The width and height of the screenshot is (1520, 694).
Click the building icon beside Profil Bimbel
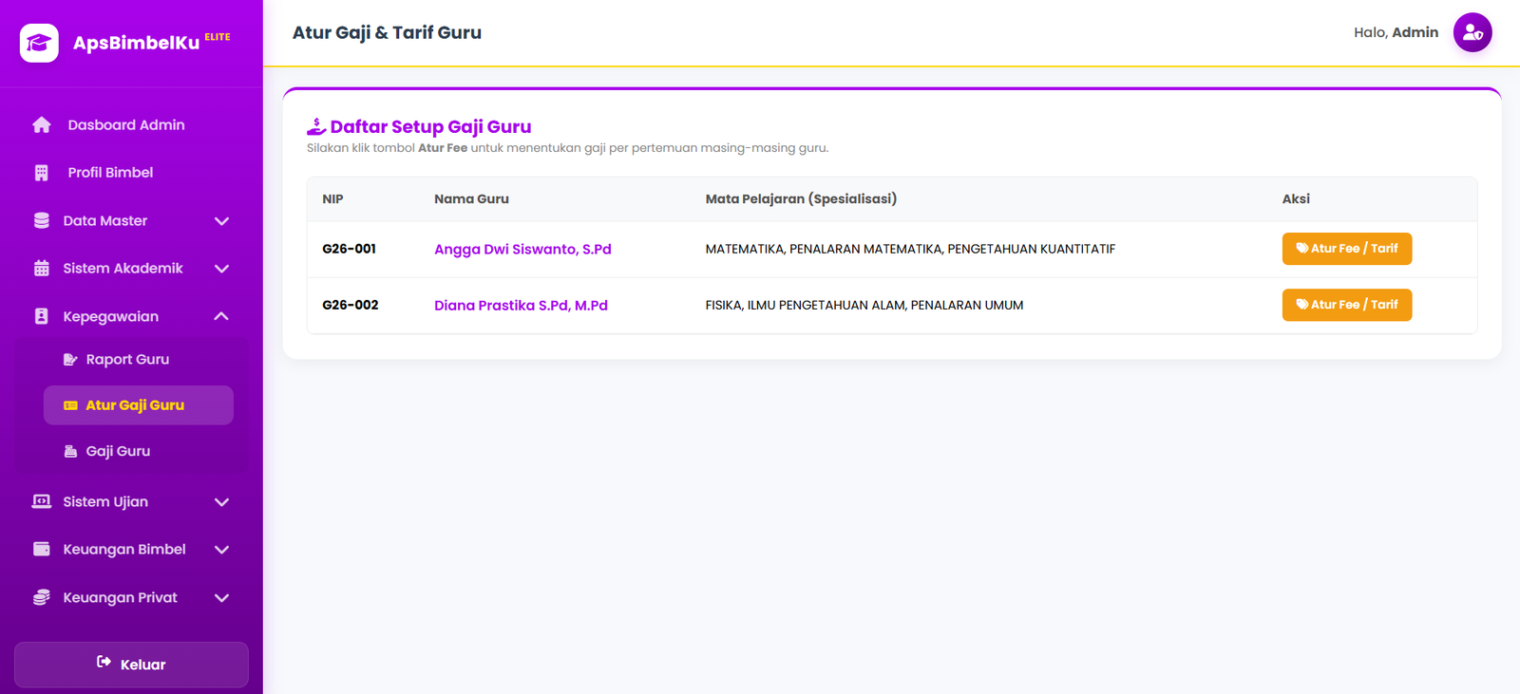click(x=42, y=173)
